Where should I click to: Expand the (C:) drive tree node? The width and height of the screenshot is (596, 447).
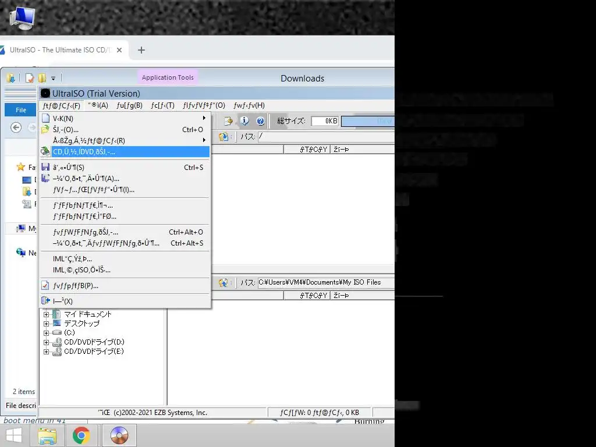46,333
